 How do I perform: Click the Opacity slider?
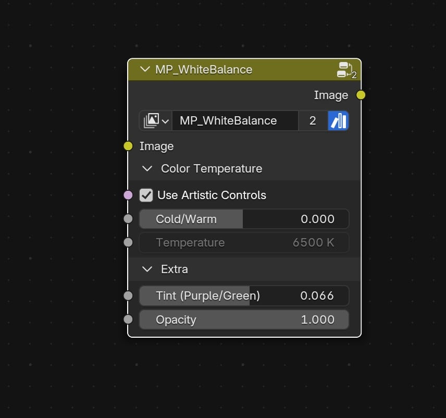coord(244,320)
